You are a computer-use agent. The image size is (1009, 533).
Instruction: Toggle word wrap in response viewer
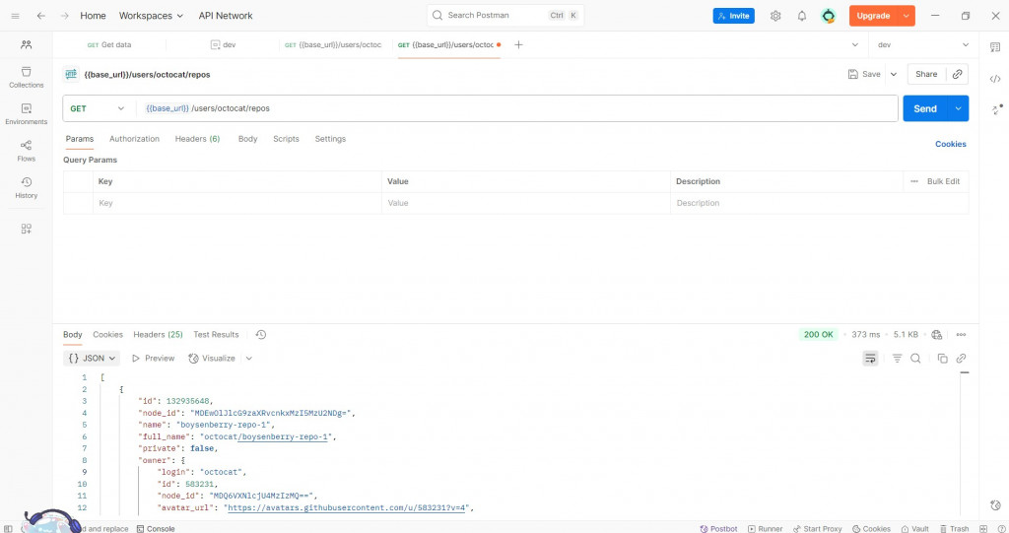[870, 358]
